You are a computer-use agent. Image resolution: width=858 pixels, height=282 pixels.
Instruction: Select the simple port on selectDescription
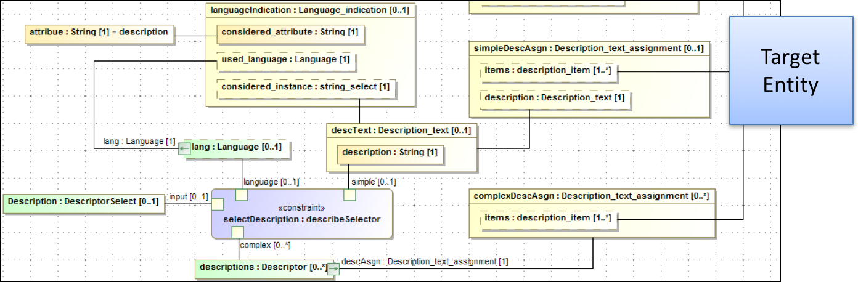[x=349, y=195]
